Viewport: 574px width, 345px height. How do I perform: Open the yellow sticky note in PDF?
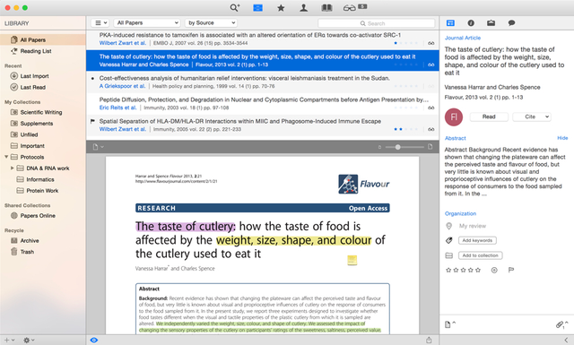(352, 260)
